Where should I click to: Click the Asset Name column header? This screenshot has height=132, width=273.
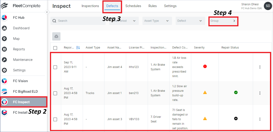tap(114, 47)
